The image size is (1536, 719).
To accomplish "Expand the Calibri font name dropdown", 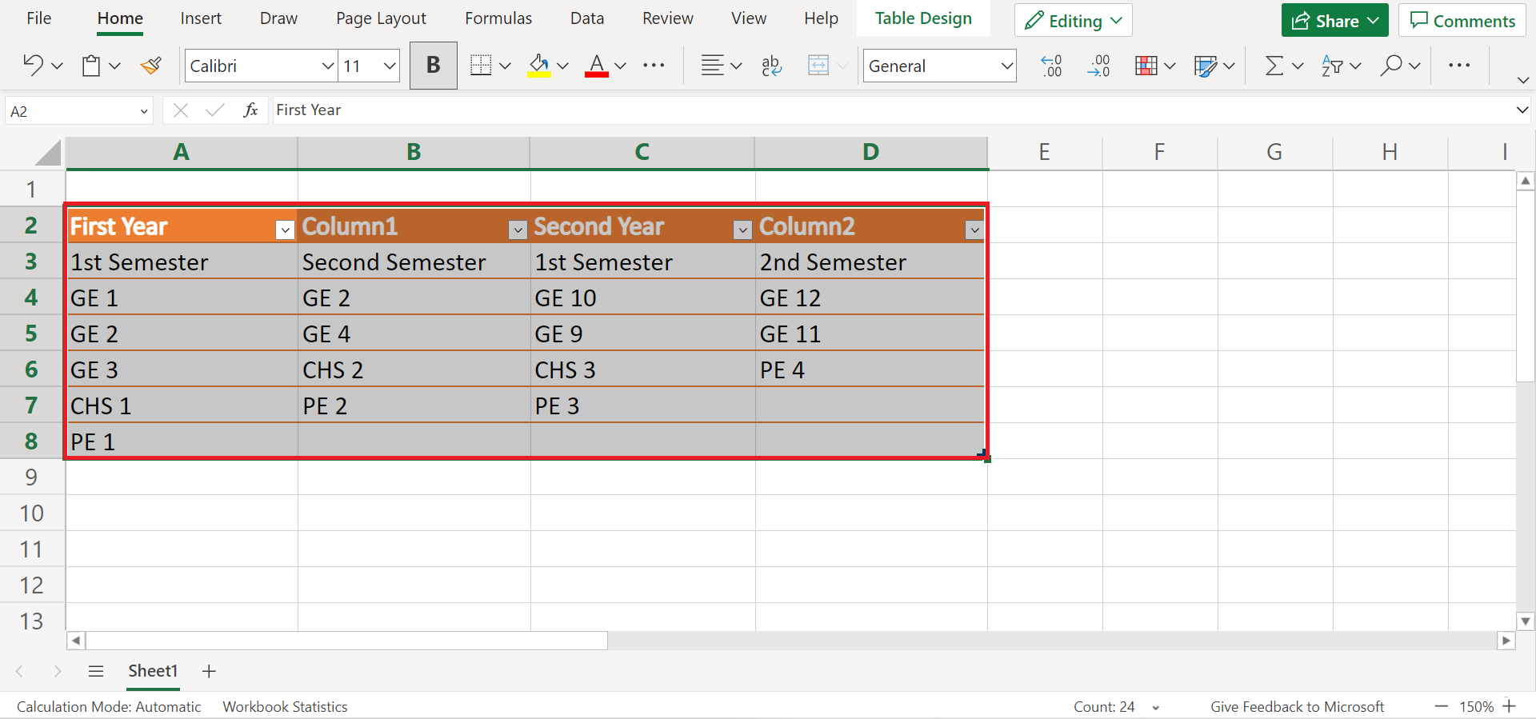I will 327,66.
